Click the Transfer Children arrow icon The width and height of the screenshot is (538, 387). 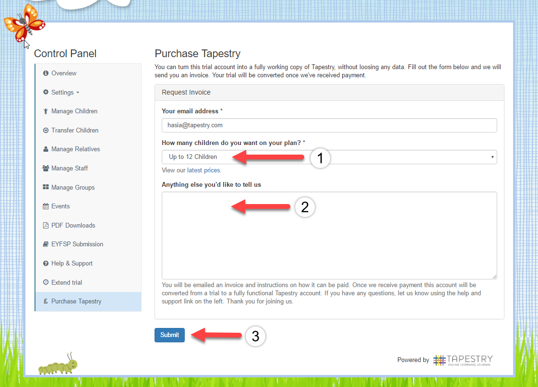[x=46, y=130]
